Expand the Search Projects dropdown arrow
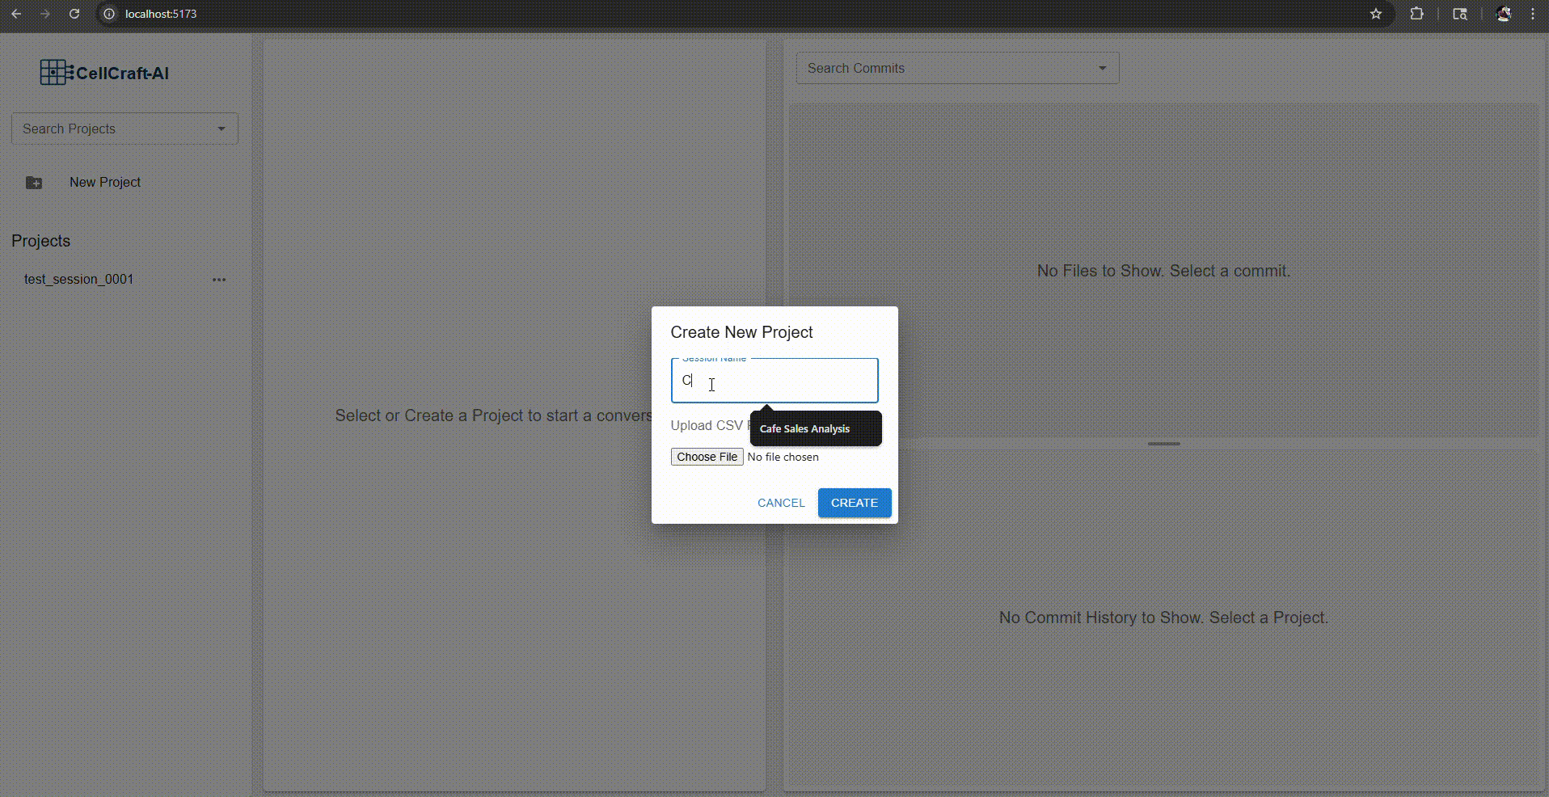This screenshot has height=797, width=1549. (x=222, y=129)
